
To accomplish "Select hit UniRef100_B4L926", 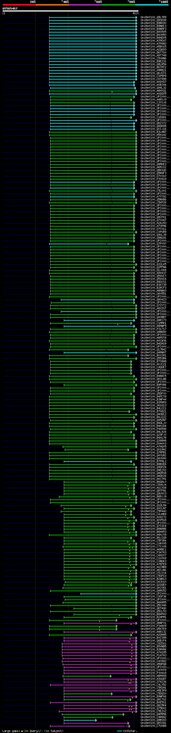I will coord(153,432).
